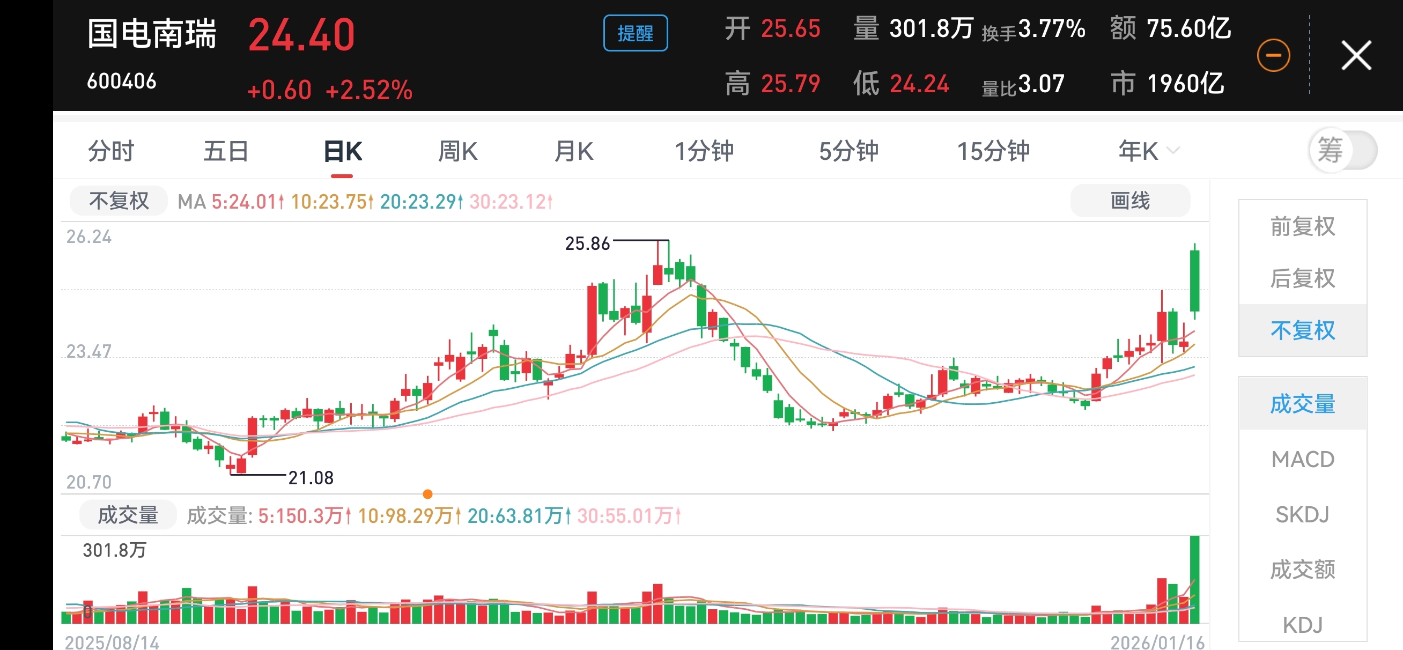
Task: Switch to the 5分钟 tab
Action: pyautogui.click(x=848, y=151)
